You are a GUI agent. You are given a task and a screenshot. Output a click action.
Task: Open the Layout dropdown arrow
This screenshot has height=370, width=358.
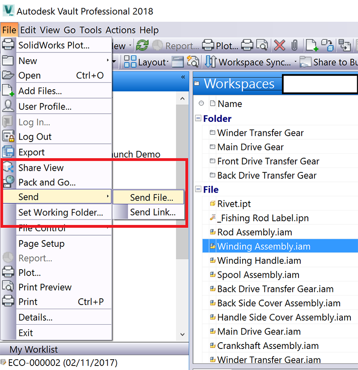[x=167, y=62]
